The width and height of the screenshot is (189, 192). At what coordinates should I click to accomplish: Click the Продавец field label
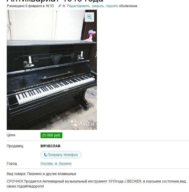[x=15, y=146]
